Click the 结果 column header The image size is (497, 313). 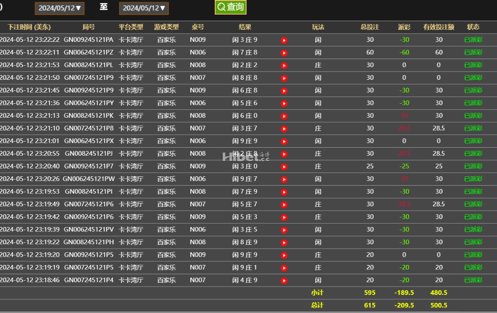pos(245,27)
